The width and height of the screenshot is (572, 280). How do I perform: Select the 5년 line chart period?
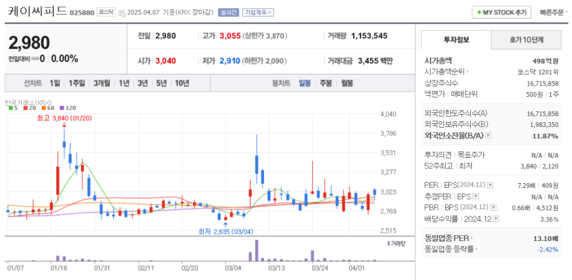pyautogui.click(x=161, y=83)
